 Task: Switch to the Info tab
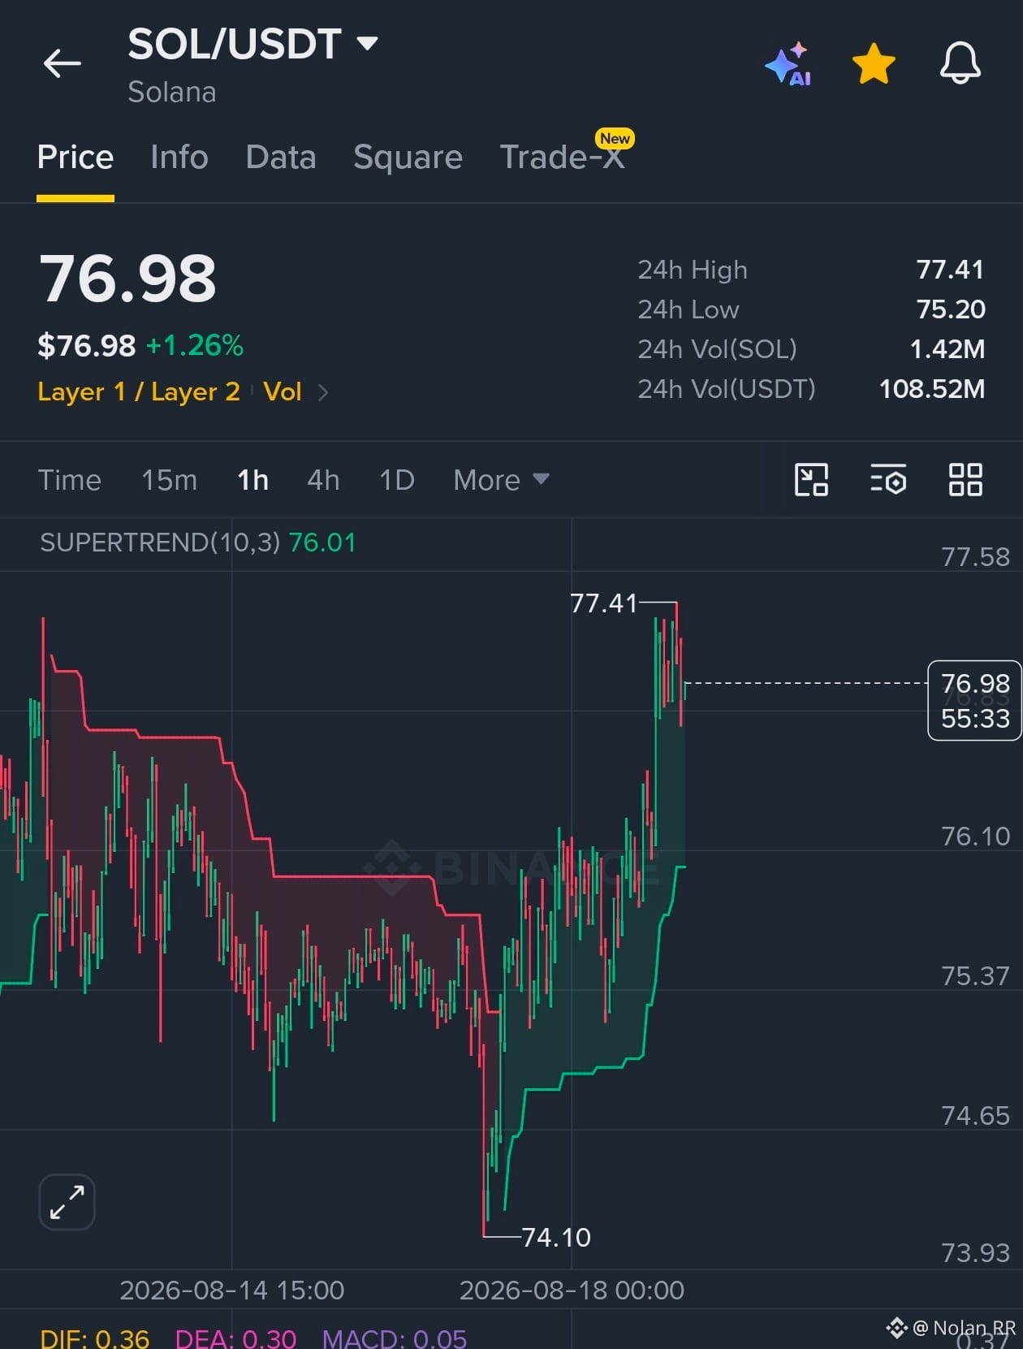click(179, 158)
